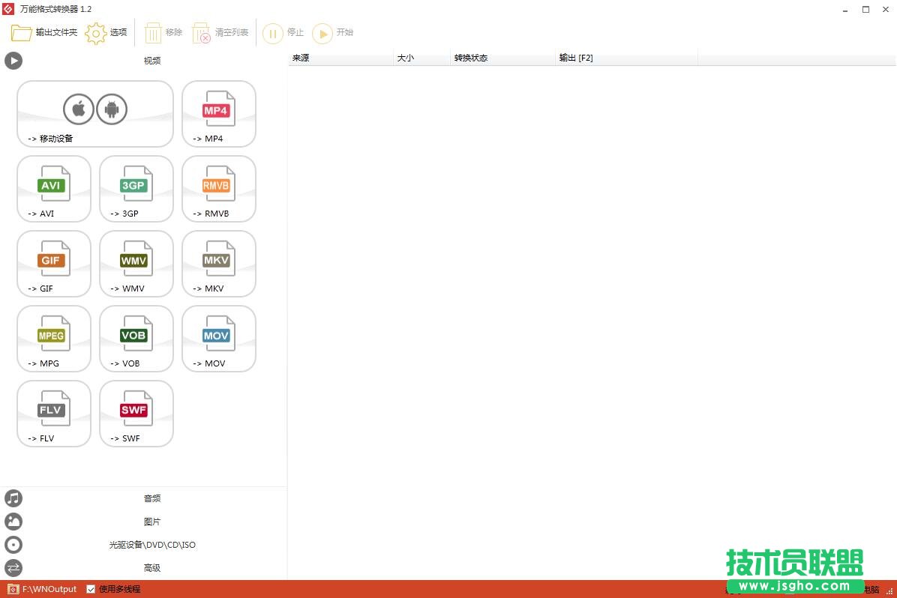897x598 pixels.
Task: Click the F:\WNOutput path in status bar
Action: point(49,589)
